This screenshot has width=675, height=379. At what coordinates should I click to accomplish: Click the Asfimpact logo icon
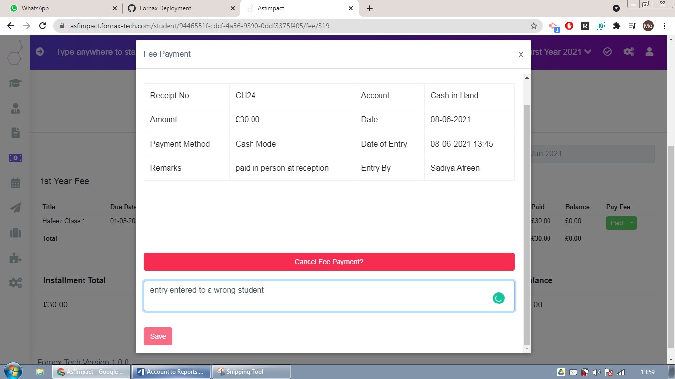click(15, 53)
